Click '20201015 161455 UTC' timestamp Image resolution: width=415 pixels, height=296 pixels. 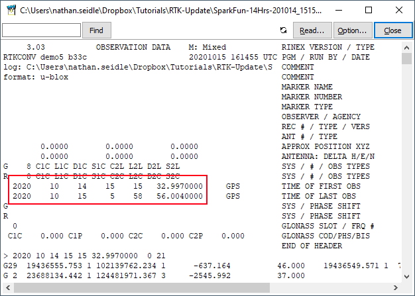[233, 58]
